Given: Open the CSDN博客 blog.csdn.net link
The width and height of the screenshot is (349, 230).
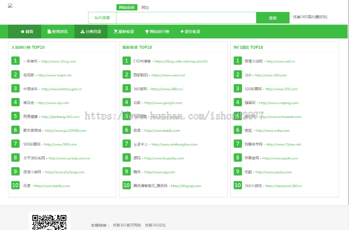Looking at the screenshot, I should [181, 61].
